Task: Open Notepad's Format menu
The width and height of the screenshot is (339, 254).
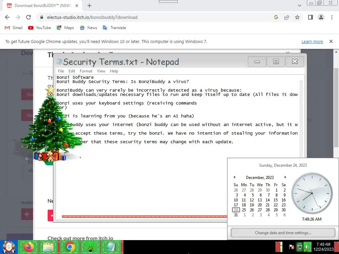Action: [x=86, y=71]
